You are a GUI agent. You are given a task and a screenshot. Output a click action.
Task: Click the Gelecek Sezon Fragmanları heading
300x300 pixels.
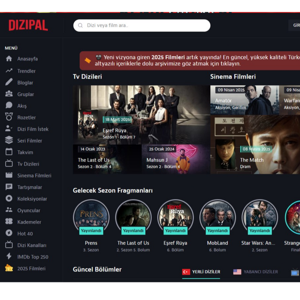113,190
